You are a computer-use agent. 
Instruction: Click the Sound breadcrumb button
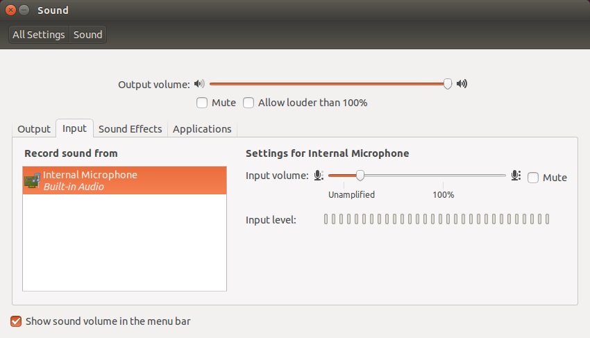(x=88, y=35)
